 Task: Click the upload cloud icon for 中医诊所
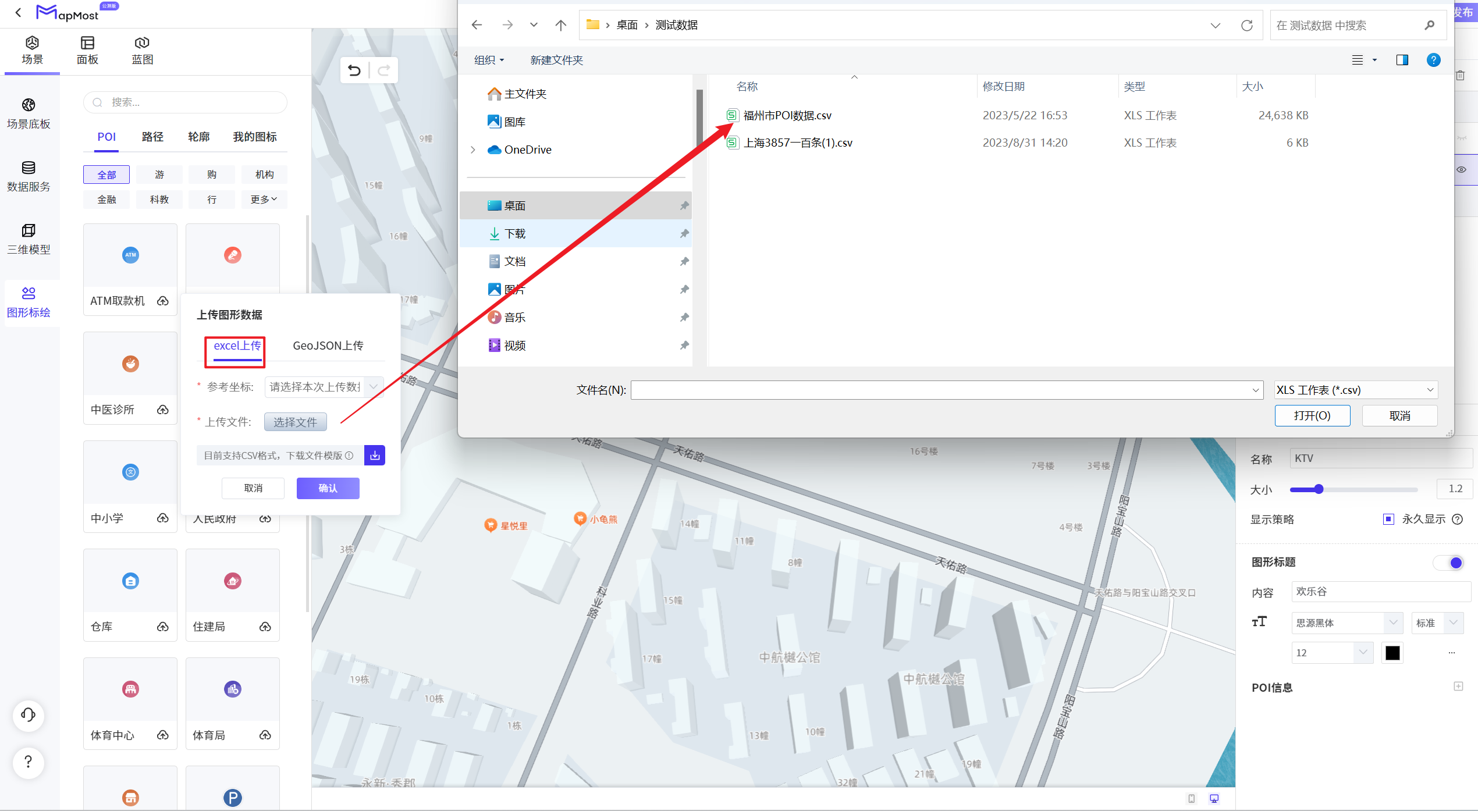163,410
